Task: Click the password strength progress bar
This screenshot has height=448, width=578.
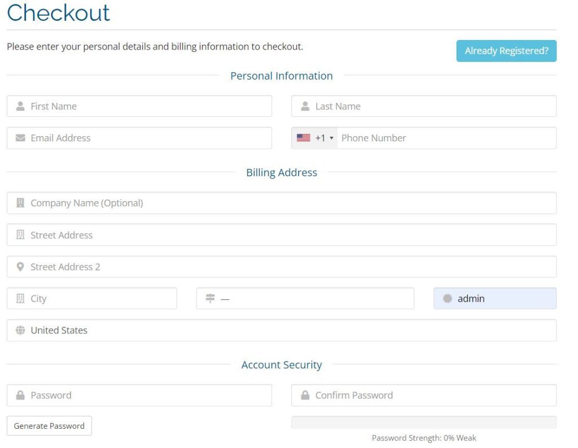Action: (x=423, y=423)
